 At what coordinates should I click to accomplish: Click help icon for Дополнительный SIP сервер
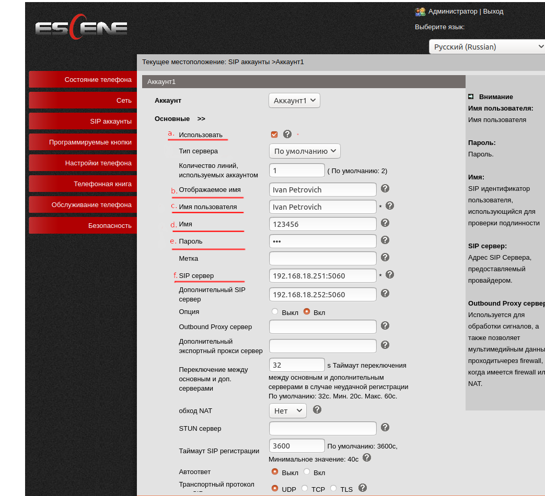385,293
